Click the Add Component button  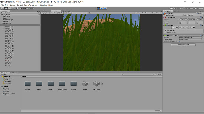pos(183,45)
